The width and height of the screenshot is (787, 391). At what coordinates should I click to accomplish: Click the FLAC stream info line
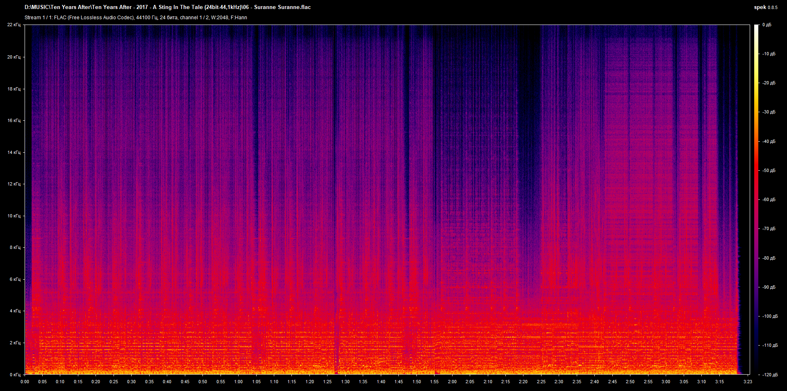(x=136, y=18)
